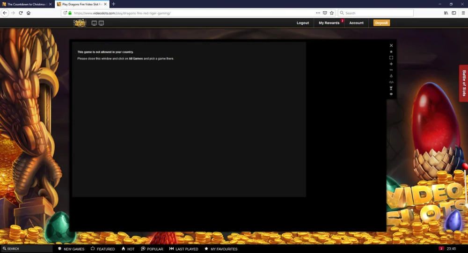
Task: Open the Battle of Slots side tab
Action: [x=463, y=83]
